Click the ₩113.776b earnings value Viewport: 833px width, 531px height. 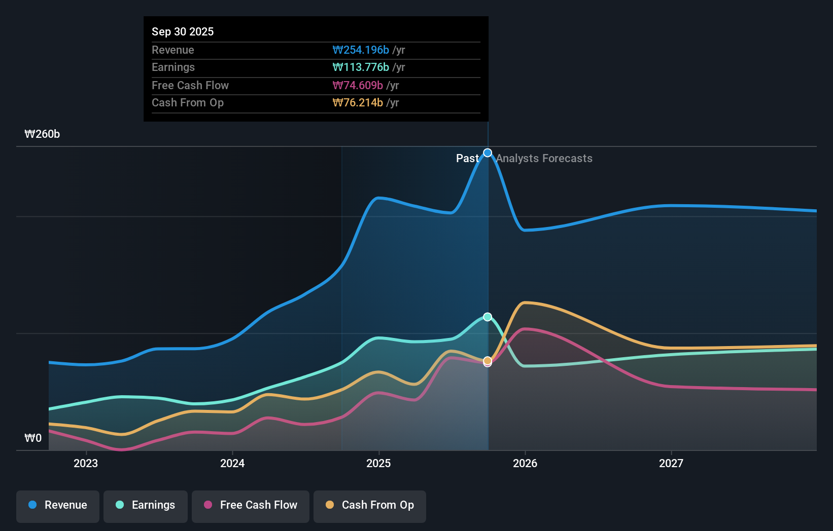(361, 67)
